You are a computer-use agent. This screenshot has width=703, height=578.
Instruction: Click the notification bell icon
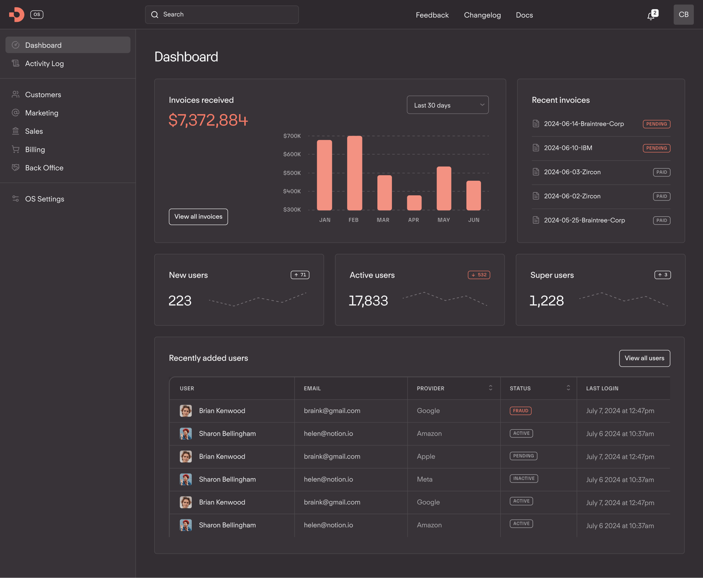click(651, 16)
